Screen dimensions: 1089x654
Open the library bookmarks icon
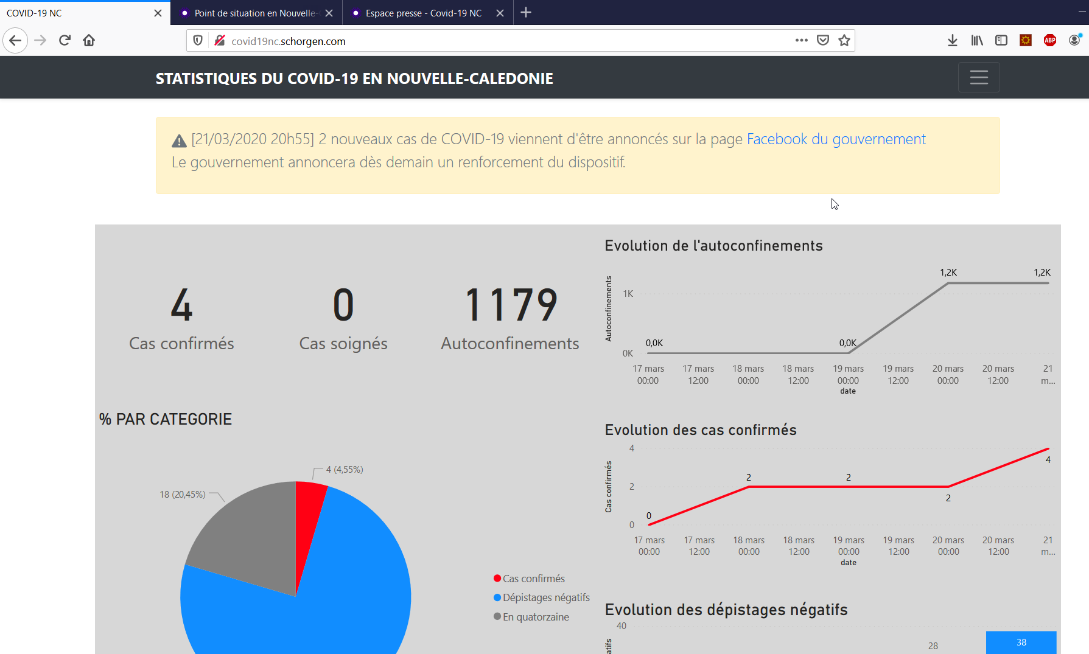(977, 40)
